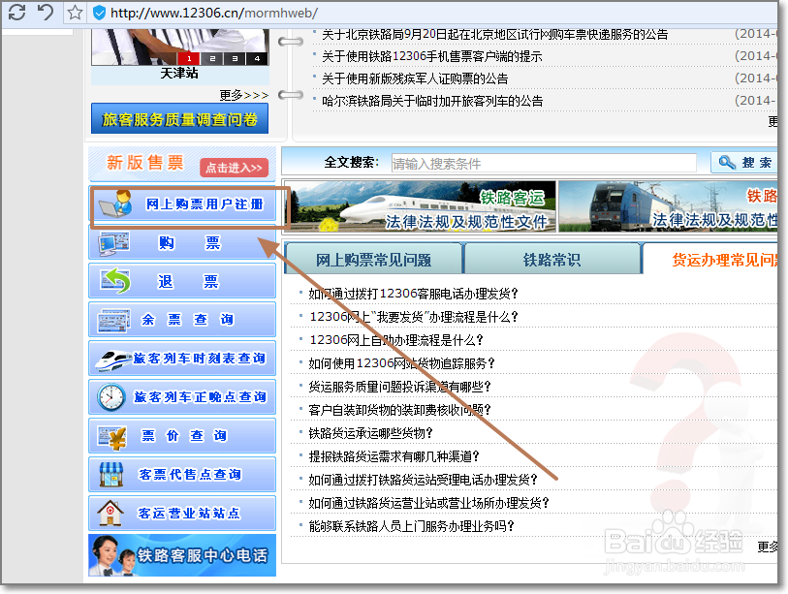This screenshot has width=788, height=594.
Task: Click the 票价查询 fare inquiry money icon
Action: coord(113,435)
